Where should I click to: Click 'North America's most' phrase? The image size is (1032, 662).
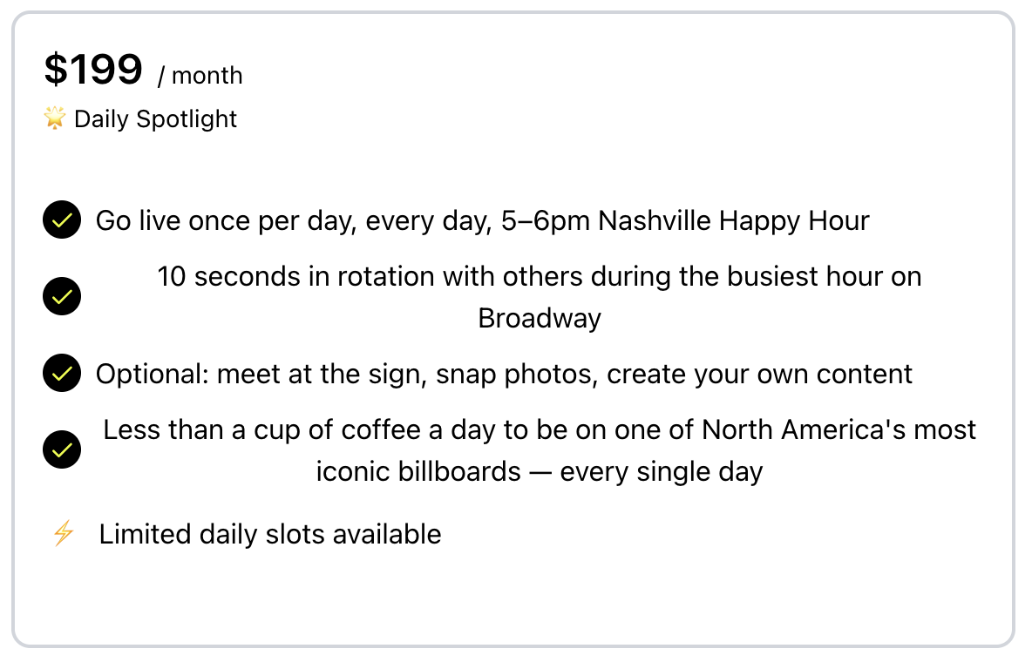pyautogui.click(x=839, y=429)
